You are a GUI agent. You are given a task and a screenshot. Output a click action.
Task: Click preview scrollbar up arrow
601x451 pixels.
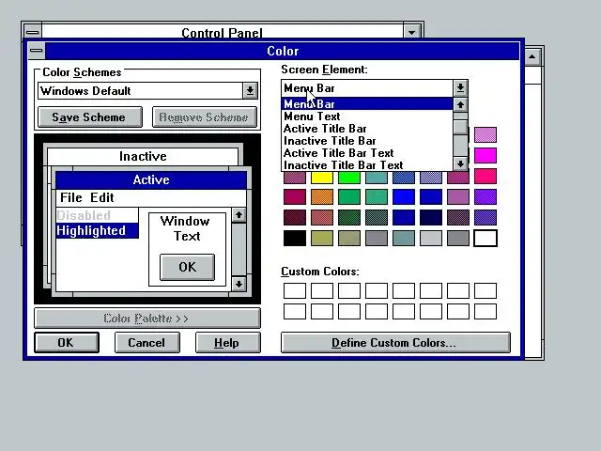tap(239, 215)
